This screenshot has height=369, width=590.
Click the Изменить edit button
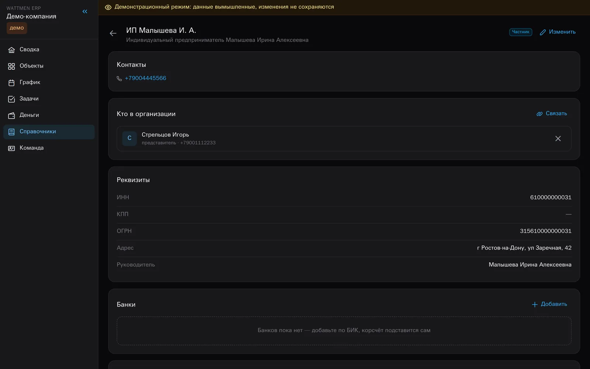pos(558,32)
